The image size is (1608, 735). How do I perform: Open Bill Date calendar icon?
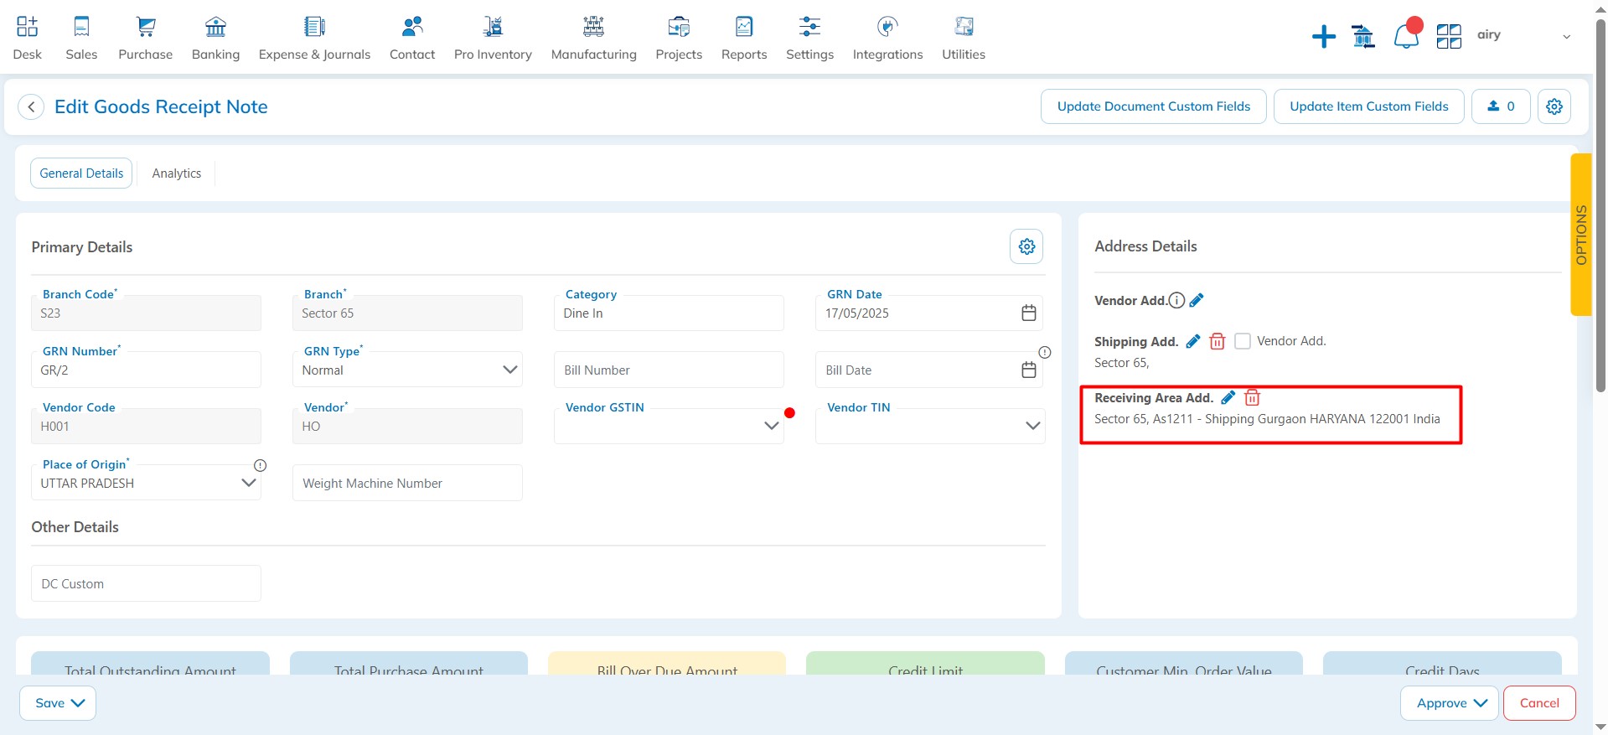coord(1029,370)
